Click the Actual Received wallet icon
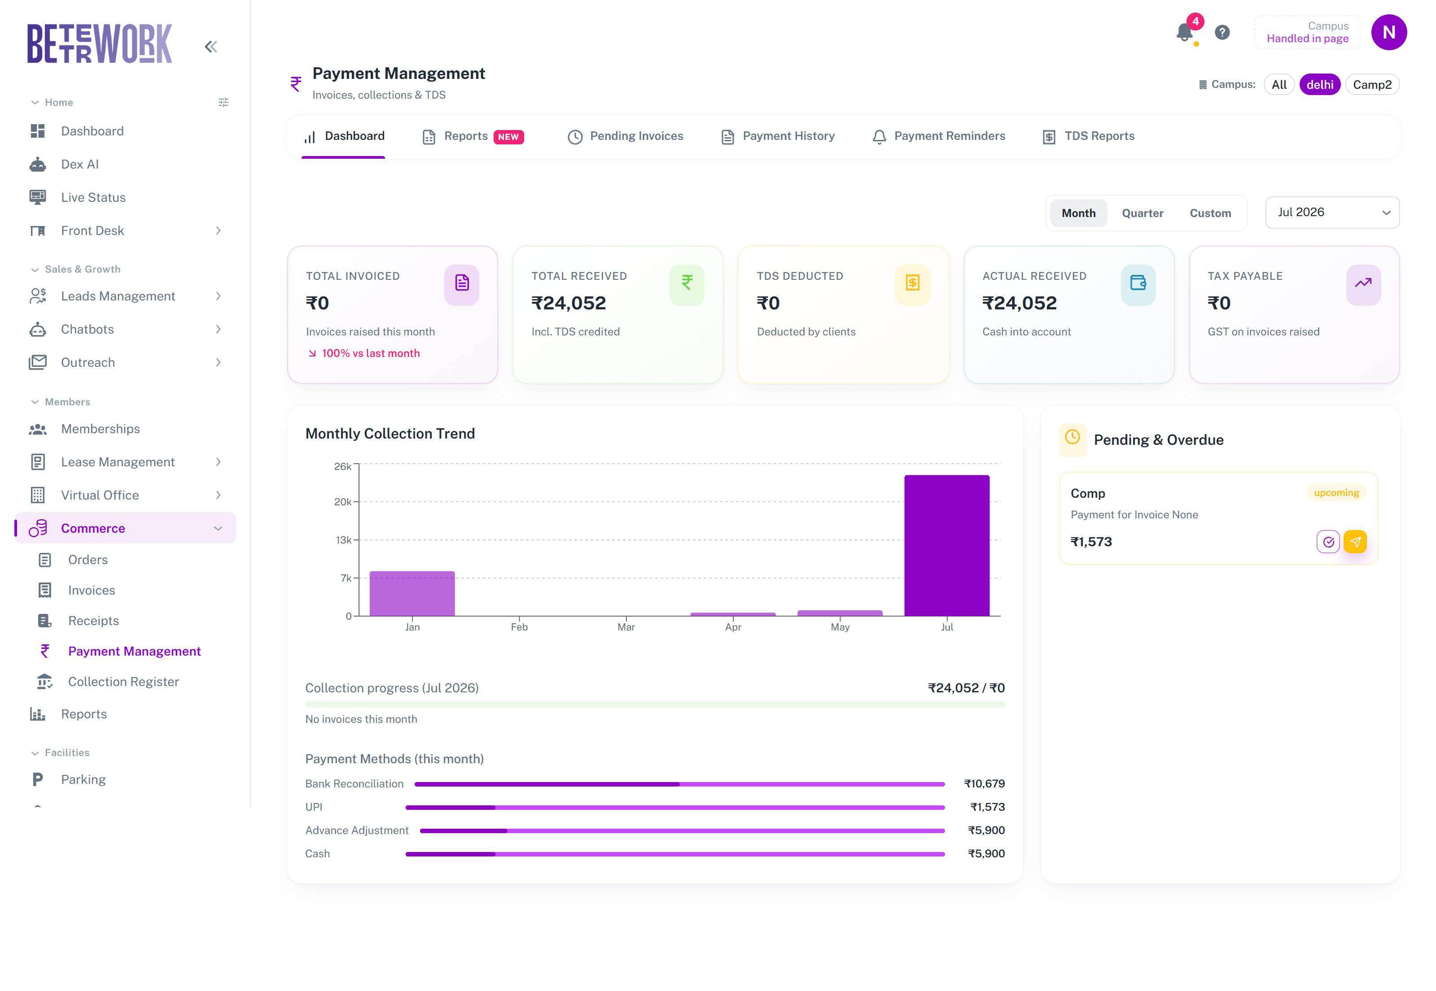The width and height of the screenshot is (1436, 991). click(1138, 284)
